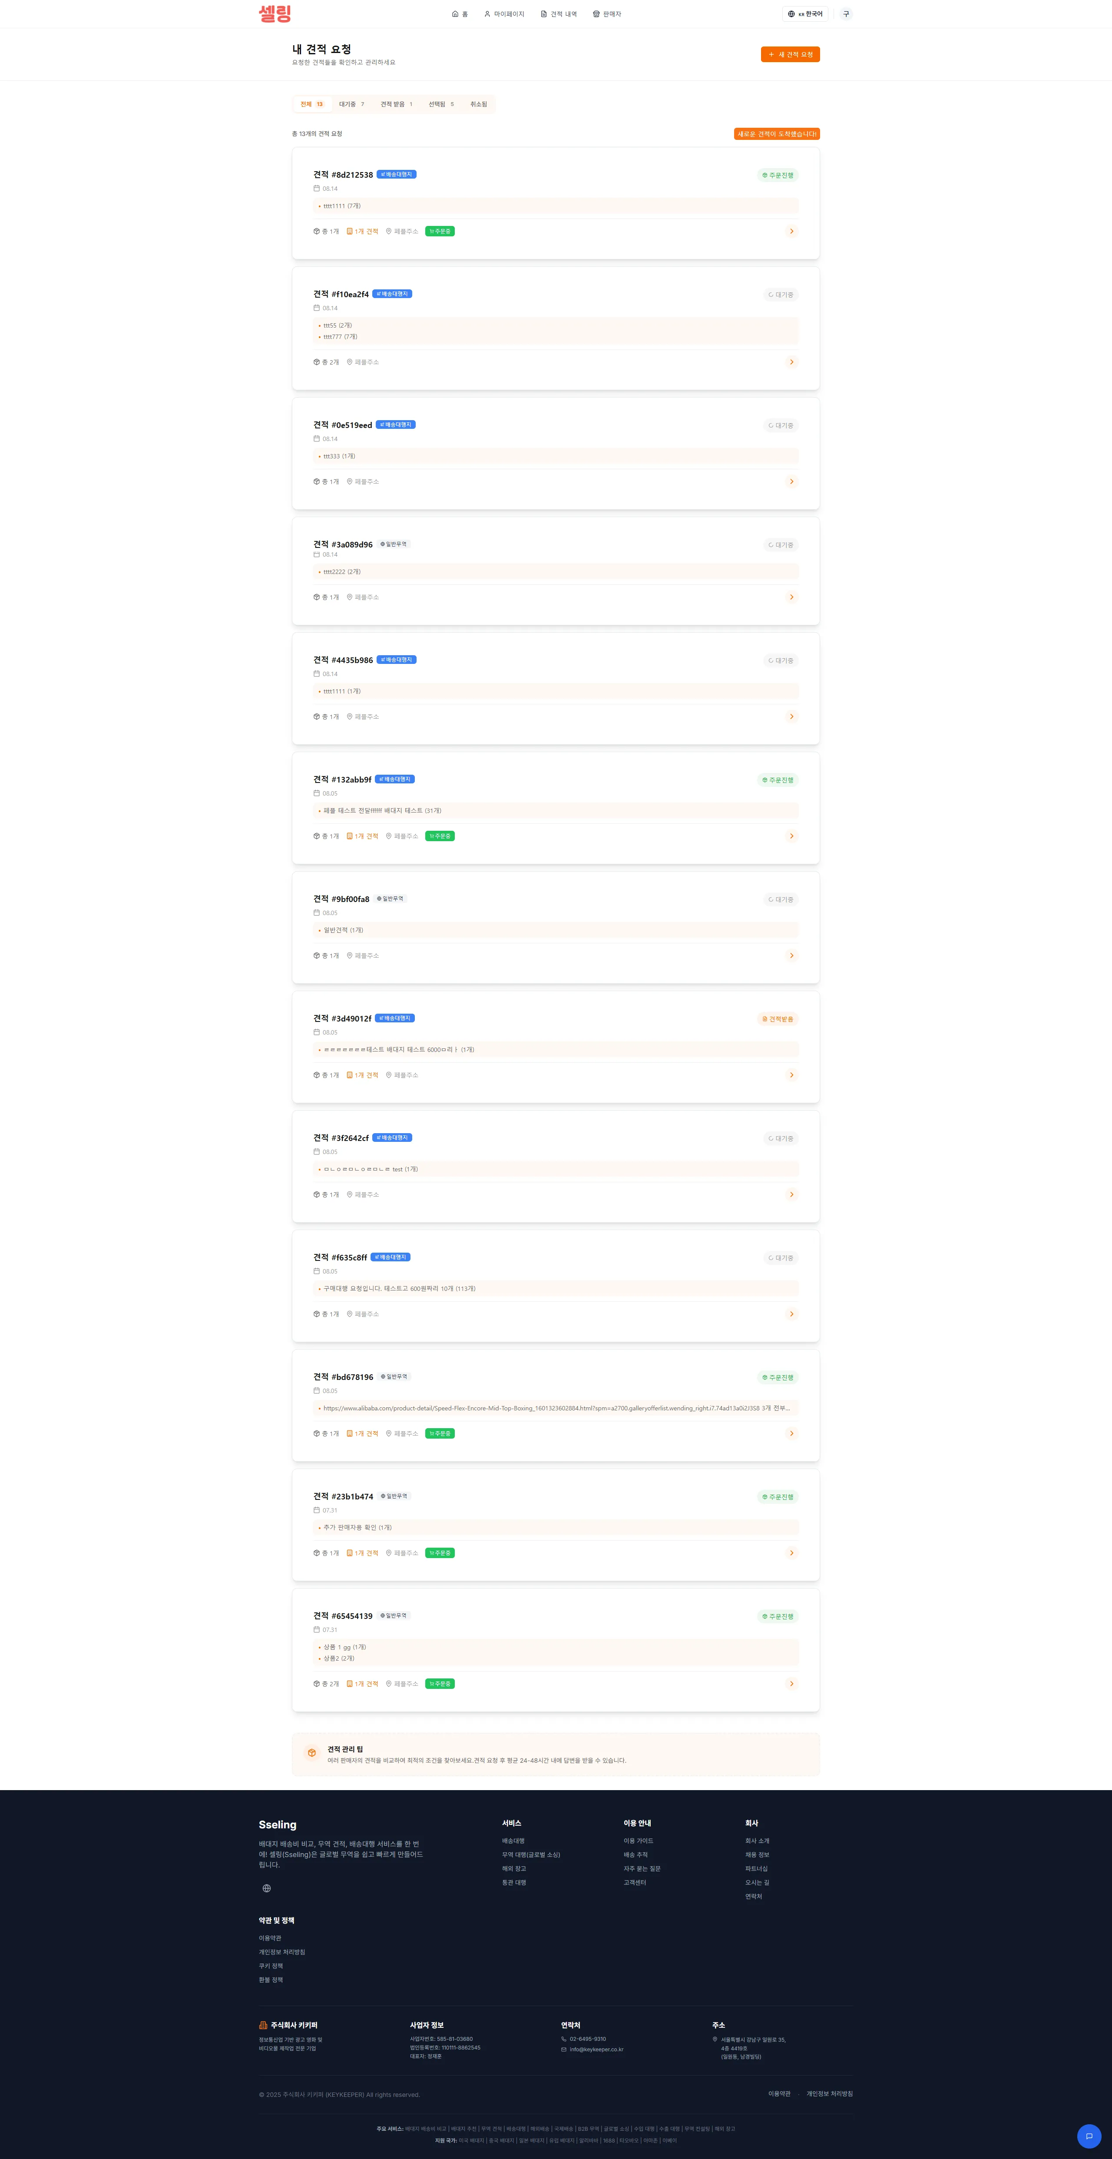The width and height of the screenshot is (1112, 2159).
Task: Open 견적 내역 in top navigation
Action: 559,13
